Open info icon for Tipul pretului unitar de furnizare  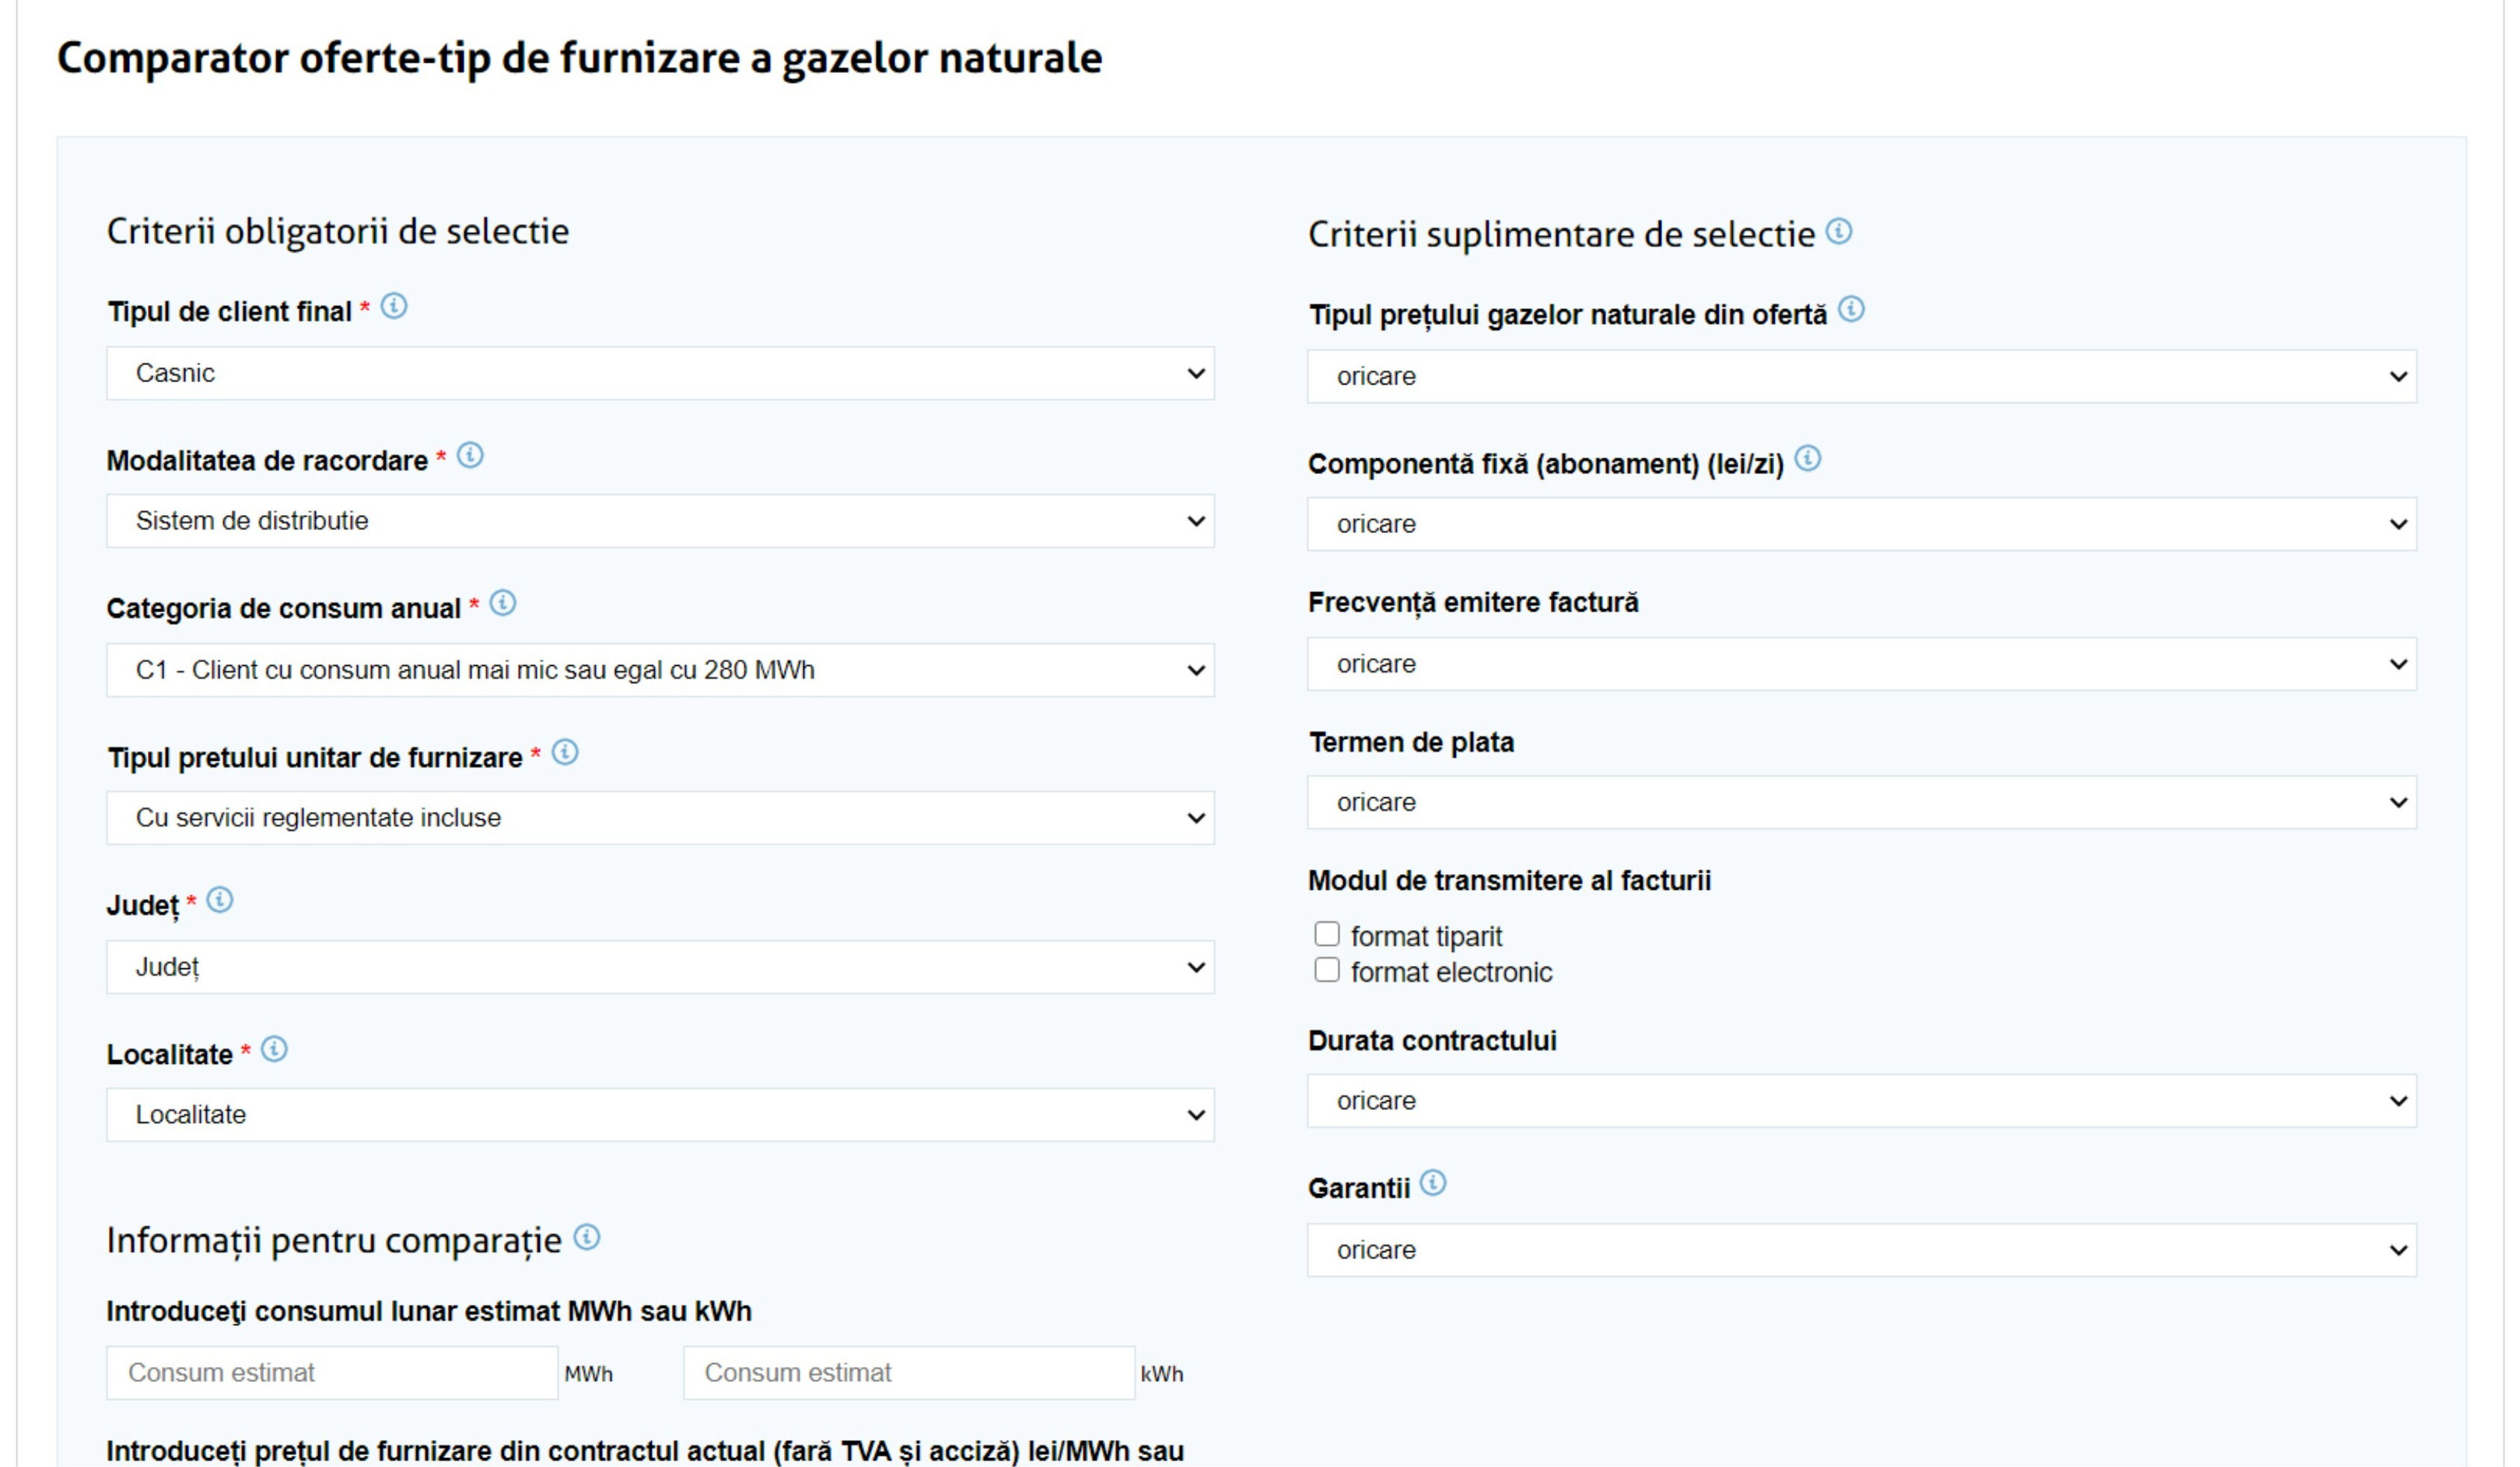tap(565, 753)
